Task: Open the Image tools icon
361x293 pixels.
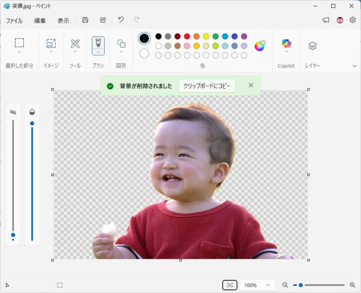Action: [51, 43]
